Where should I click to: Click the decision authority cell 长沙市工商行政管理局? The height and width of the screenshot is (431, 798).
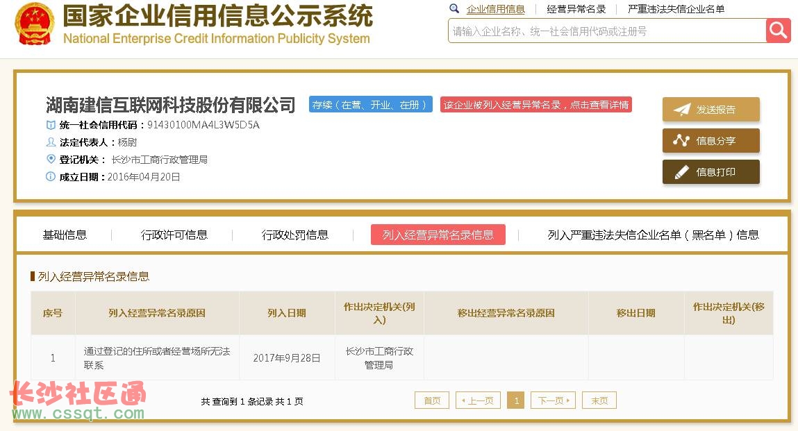[379, 357]
